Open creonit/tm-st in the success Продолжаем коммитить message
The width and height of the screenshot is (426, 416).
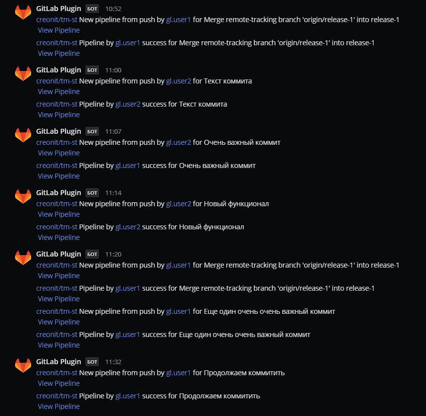pyautogui.click(x=57, y=396)
